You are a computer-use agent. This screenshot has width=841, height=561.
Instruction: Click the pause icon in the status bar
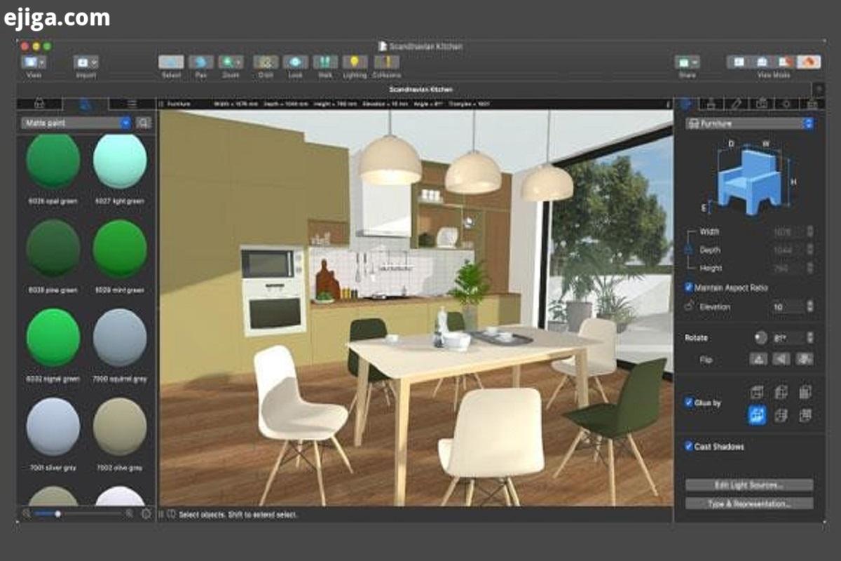pos(162,514)
